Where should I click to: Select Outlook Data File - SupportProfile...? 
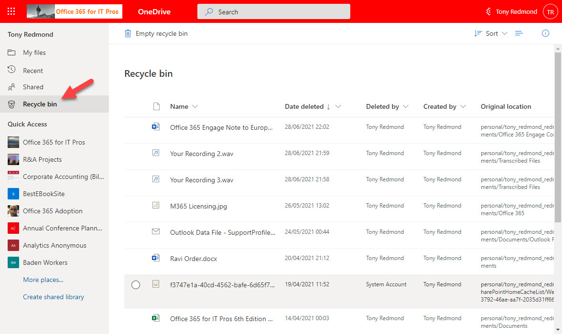pos(223,232)
